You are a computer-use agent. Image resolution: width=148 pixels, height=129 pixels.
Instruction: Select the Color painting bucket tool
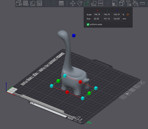click(136, 3)
